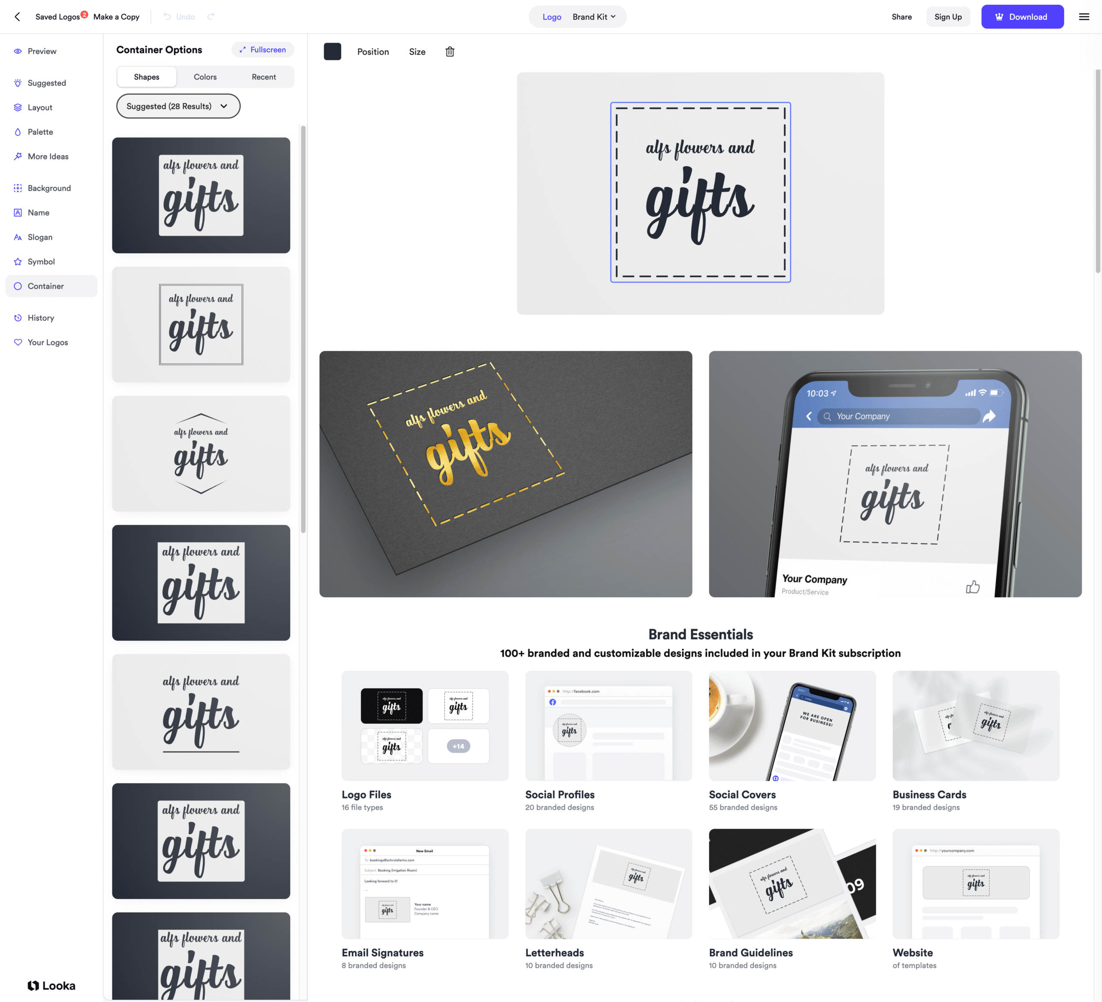
Task: Switch to the Colors tab
Action: 204,76
